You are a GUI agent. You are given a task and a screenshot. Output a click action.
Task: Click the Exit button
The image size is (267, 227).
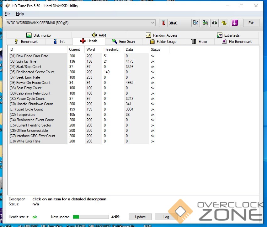pos(251,23)
